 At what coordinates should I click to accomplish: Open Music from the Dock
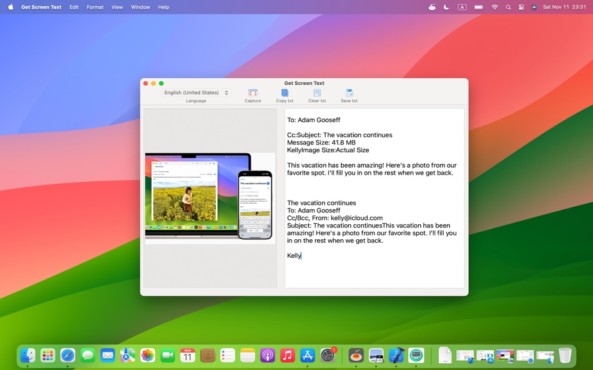[287, 355]
